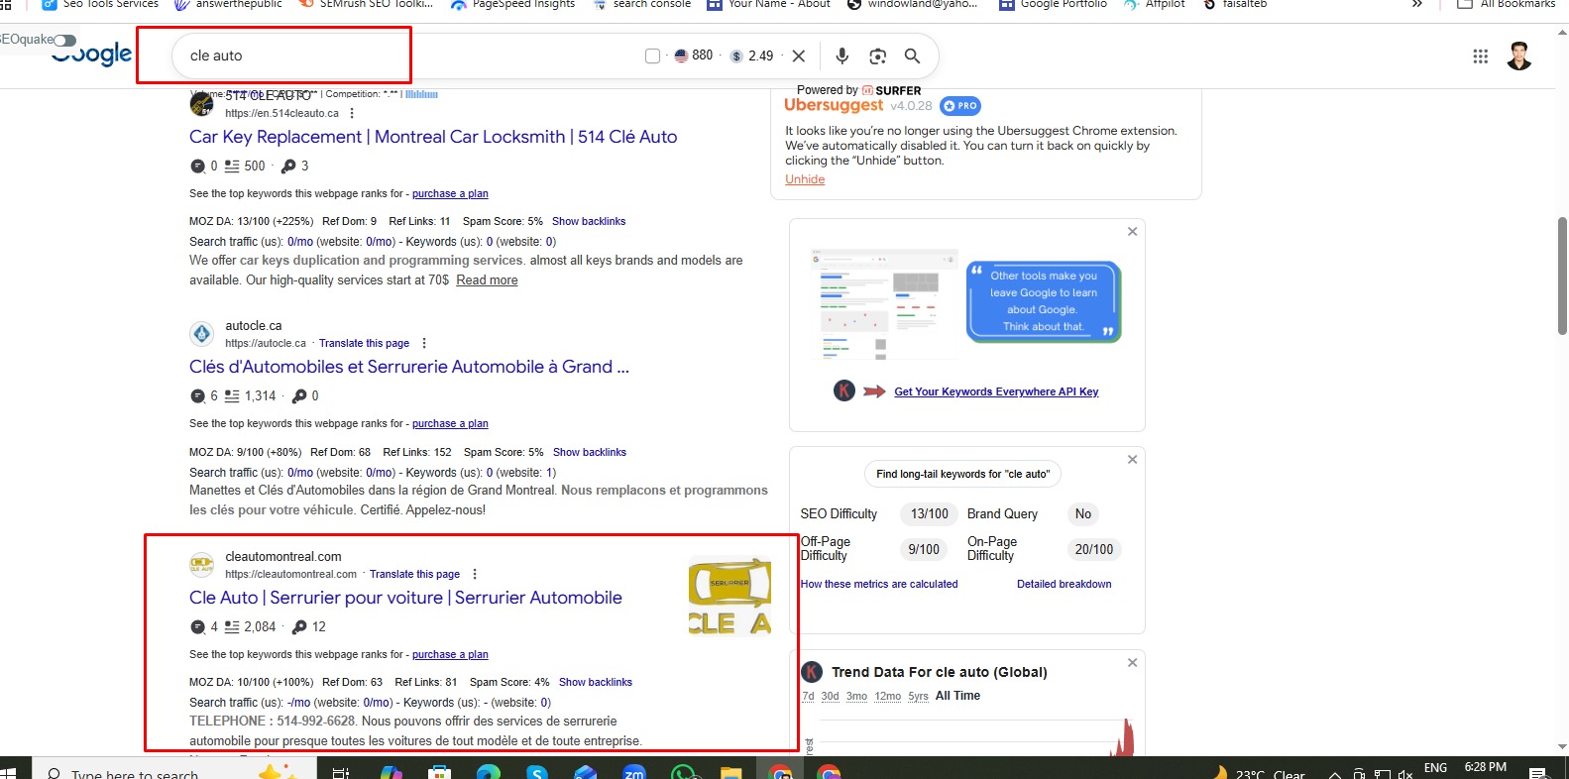Viewport: 1569px width, 779px height.
Task: Open the "All Bookmarks" folder
Action: [x=1507, y=5]
